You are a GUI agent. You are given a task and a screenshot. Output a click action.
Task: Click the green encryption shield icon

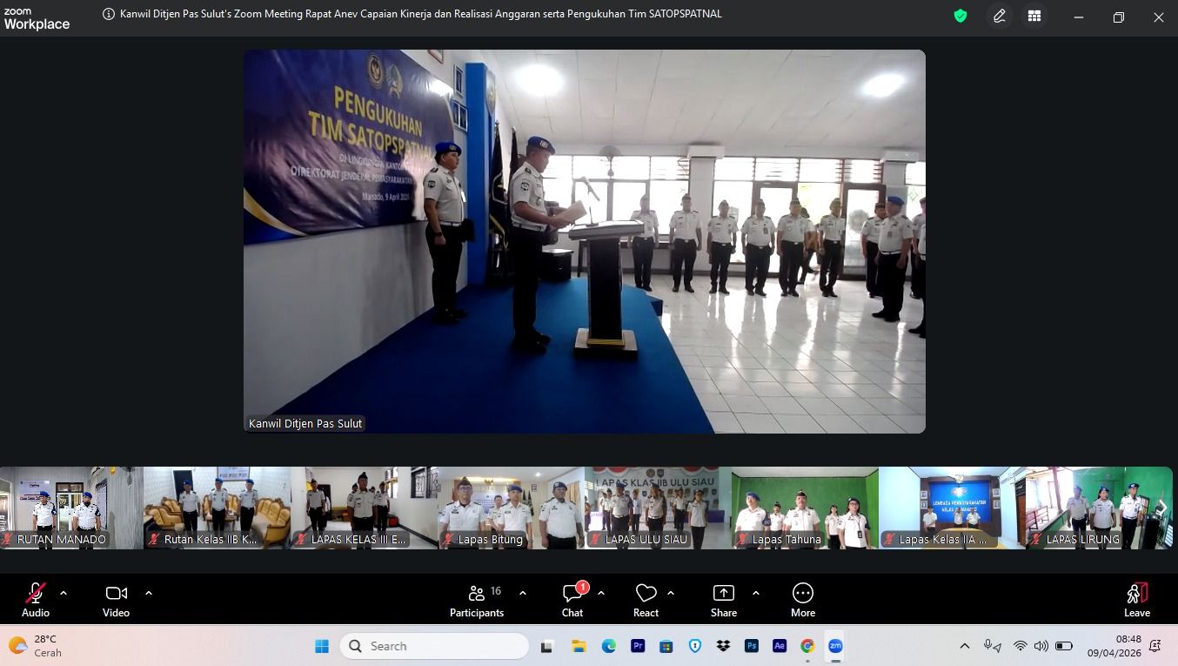click(x=960, y=16)
